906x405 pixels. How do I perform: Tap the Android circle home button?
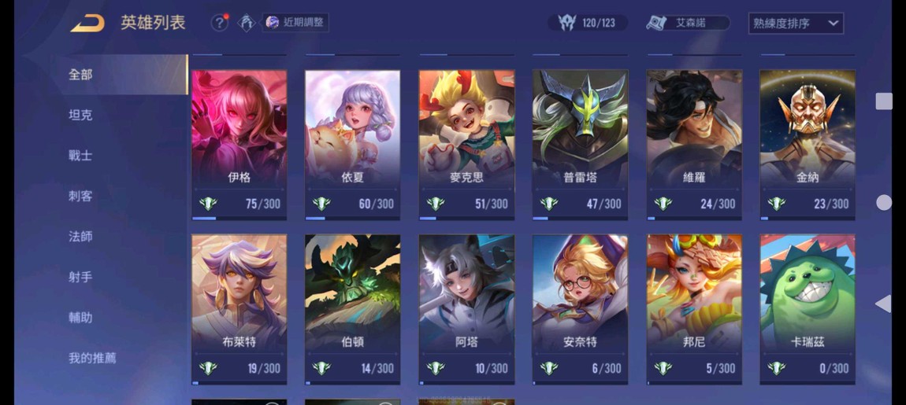[883, 203]
